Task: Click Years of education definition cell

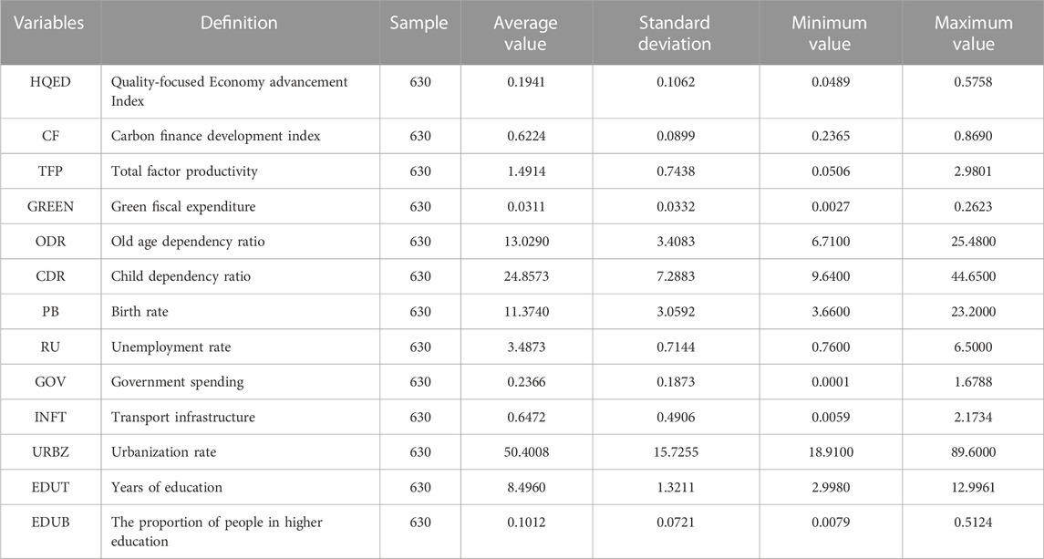Action: click(167, 487)
